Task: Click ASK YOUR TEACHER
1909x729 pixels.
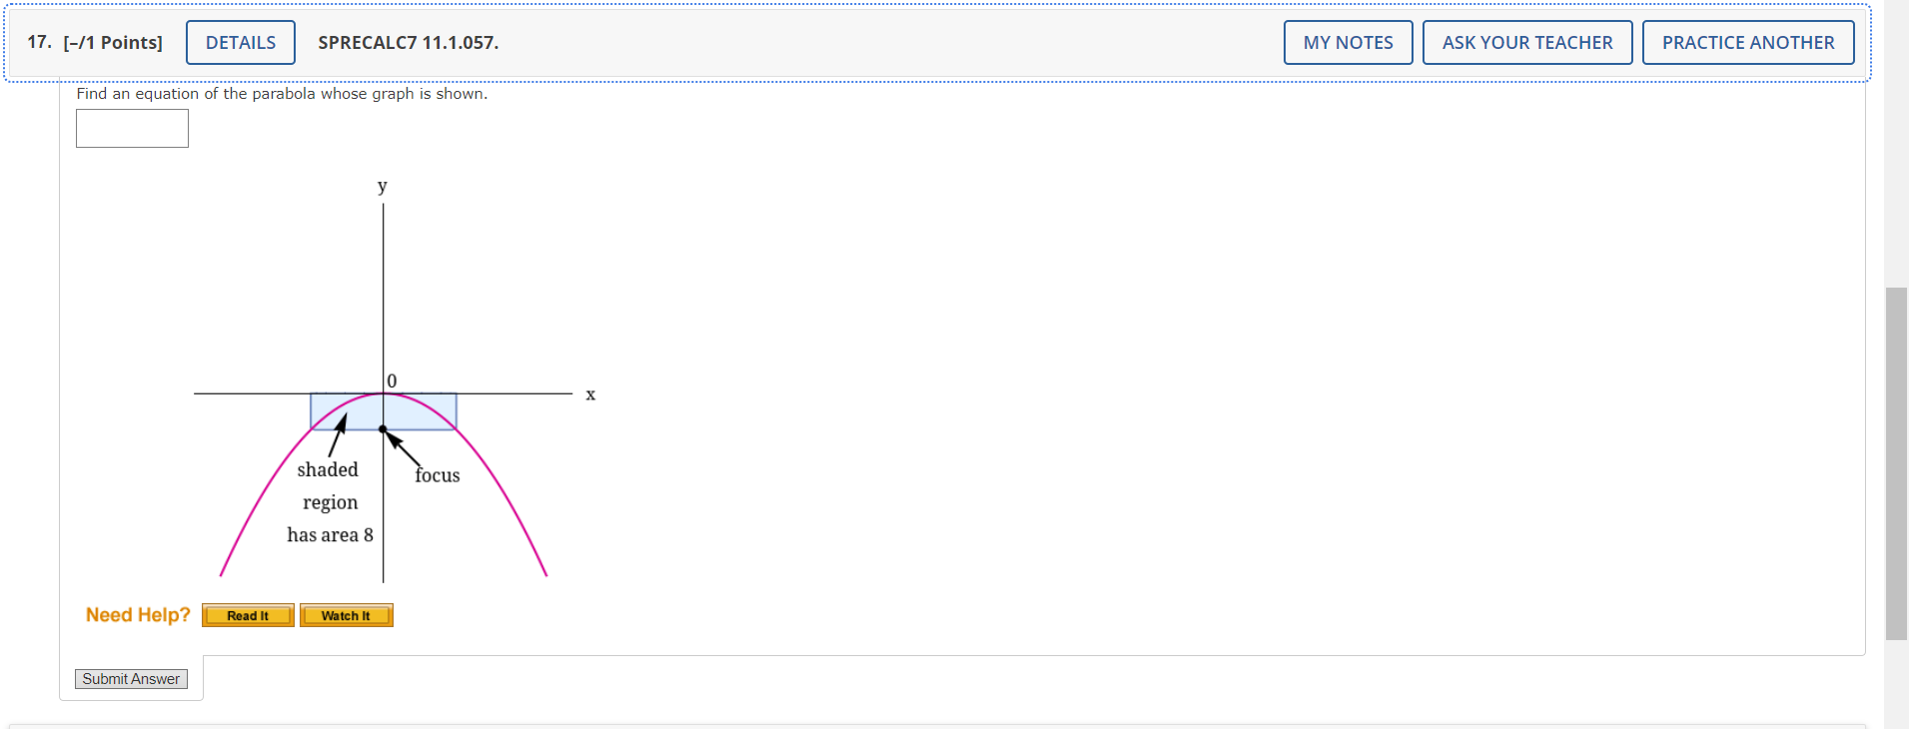Action: coord(1526,42)
